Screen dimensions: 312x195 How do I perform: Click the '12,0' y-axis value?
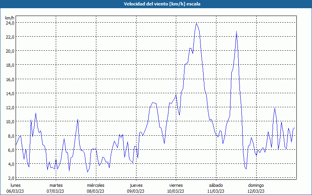tap(10, 108)
